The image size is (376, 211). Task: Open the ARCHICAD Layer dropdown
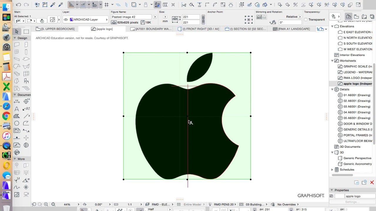[86, 20]
